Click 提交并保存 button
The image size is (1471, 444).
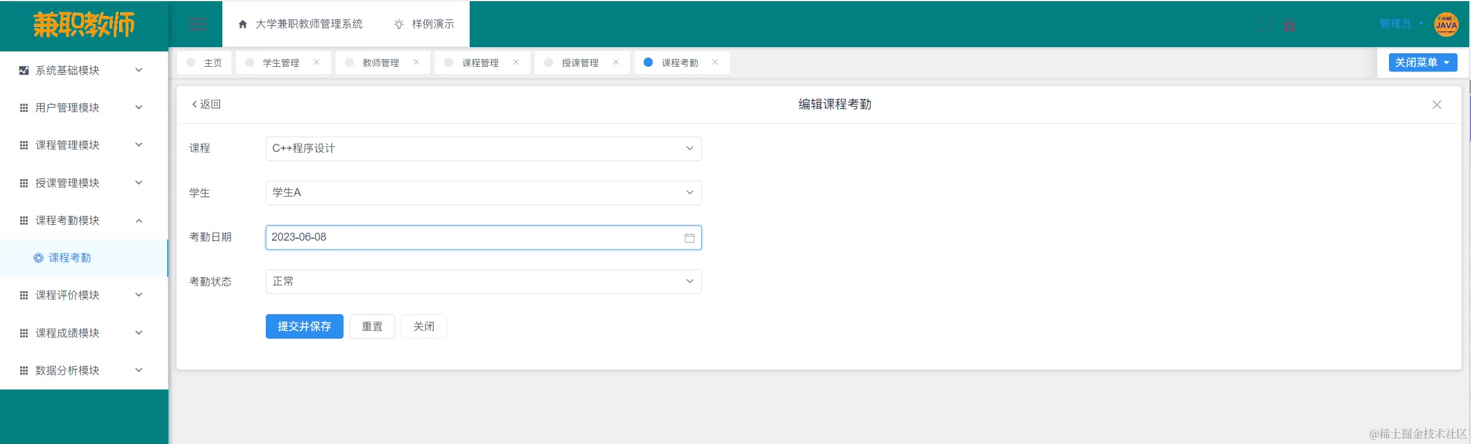(x=304, y=326)
